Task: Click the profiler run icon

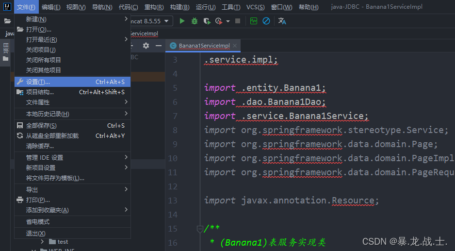Action: click(x=219, y=21)
